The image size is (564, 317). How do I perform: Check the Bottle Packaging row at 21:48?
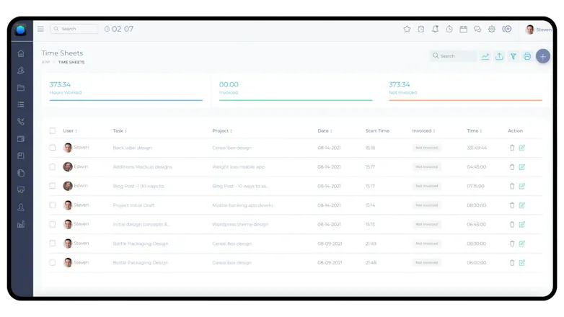(x=53, y=262)
